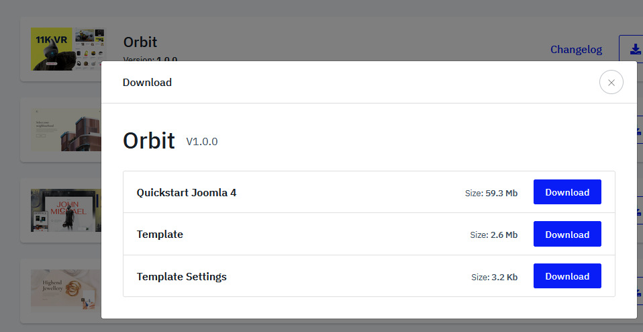Click the Size 59.3 Mb text
643x332 pixels.
coord(491,193)
